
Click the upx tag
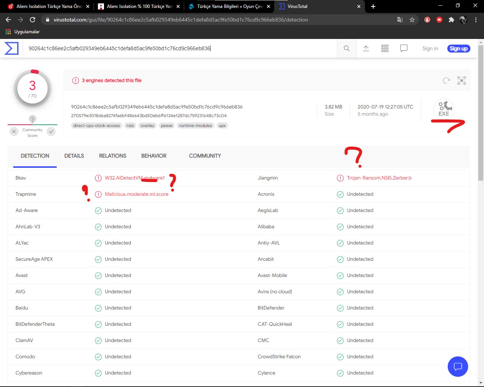click(x=222, y=125)
